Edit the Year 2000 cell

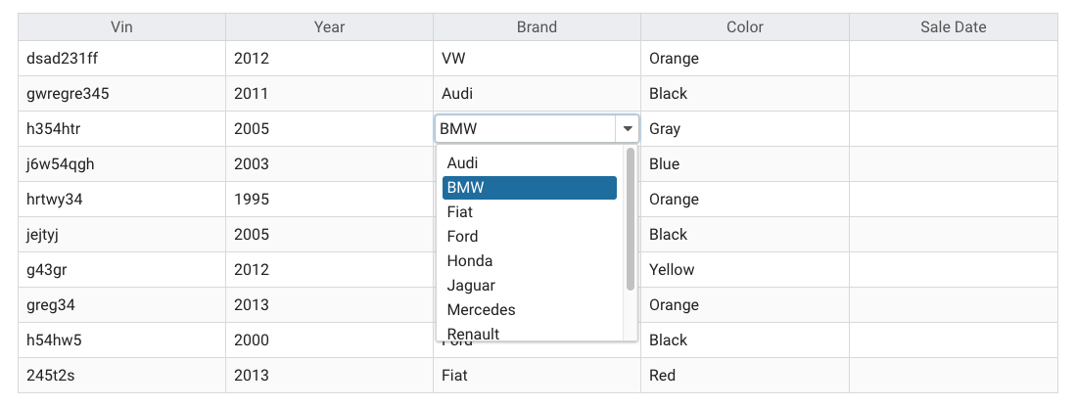329,339
